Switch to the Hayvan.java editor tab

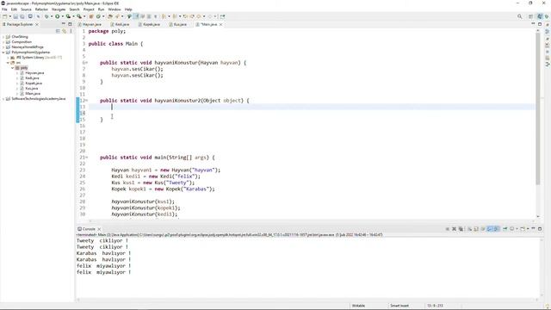coord(90,24)
